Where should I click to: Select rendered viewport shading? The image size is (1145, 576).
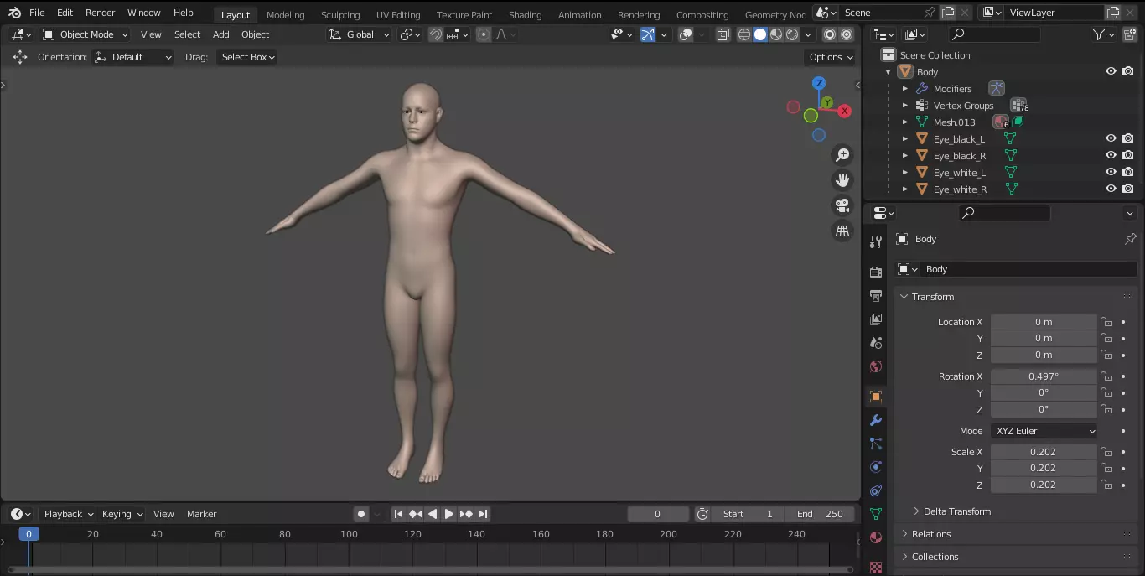(x=792, y=34)
